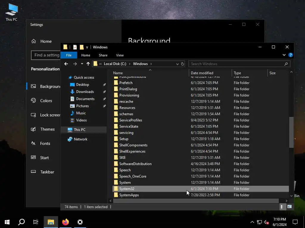This screenshot has width=305, height=228.
Task: Switch to large icons view layout icon
Action: pyautogui.click(x=290, y=207)
